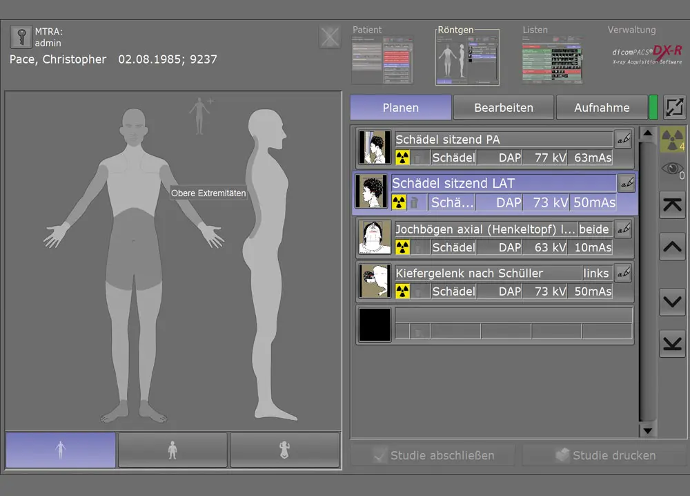Viewport: 690px width, 496px height.
Task: Switch to the child body model
Action: (172, 450)
